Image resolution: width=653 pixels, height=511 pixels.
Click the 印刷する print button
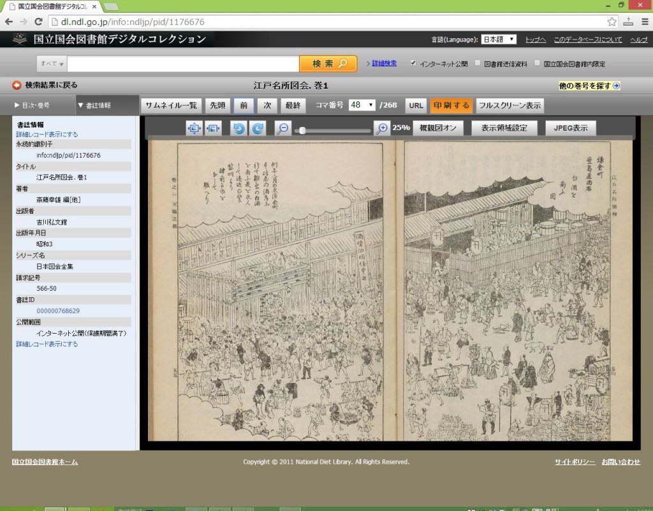point(451,105)
